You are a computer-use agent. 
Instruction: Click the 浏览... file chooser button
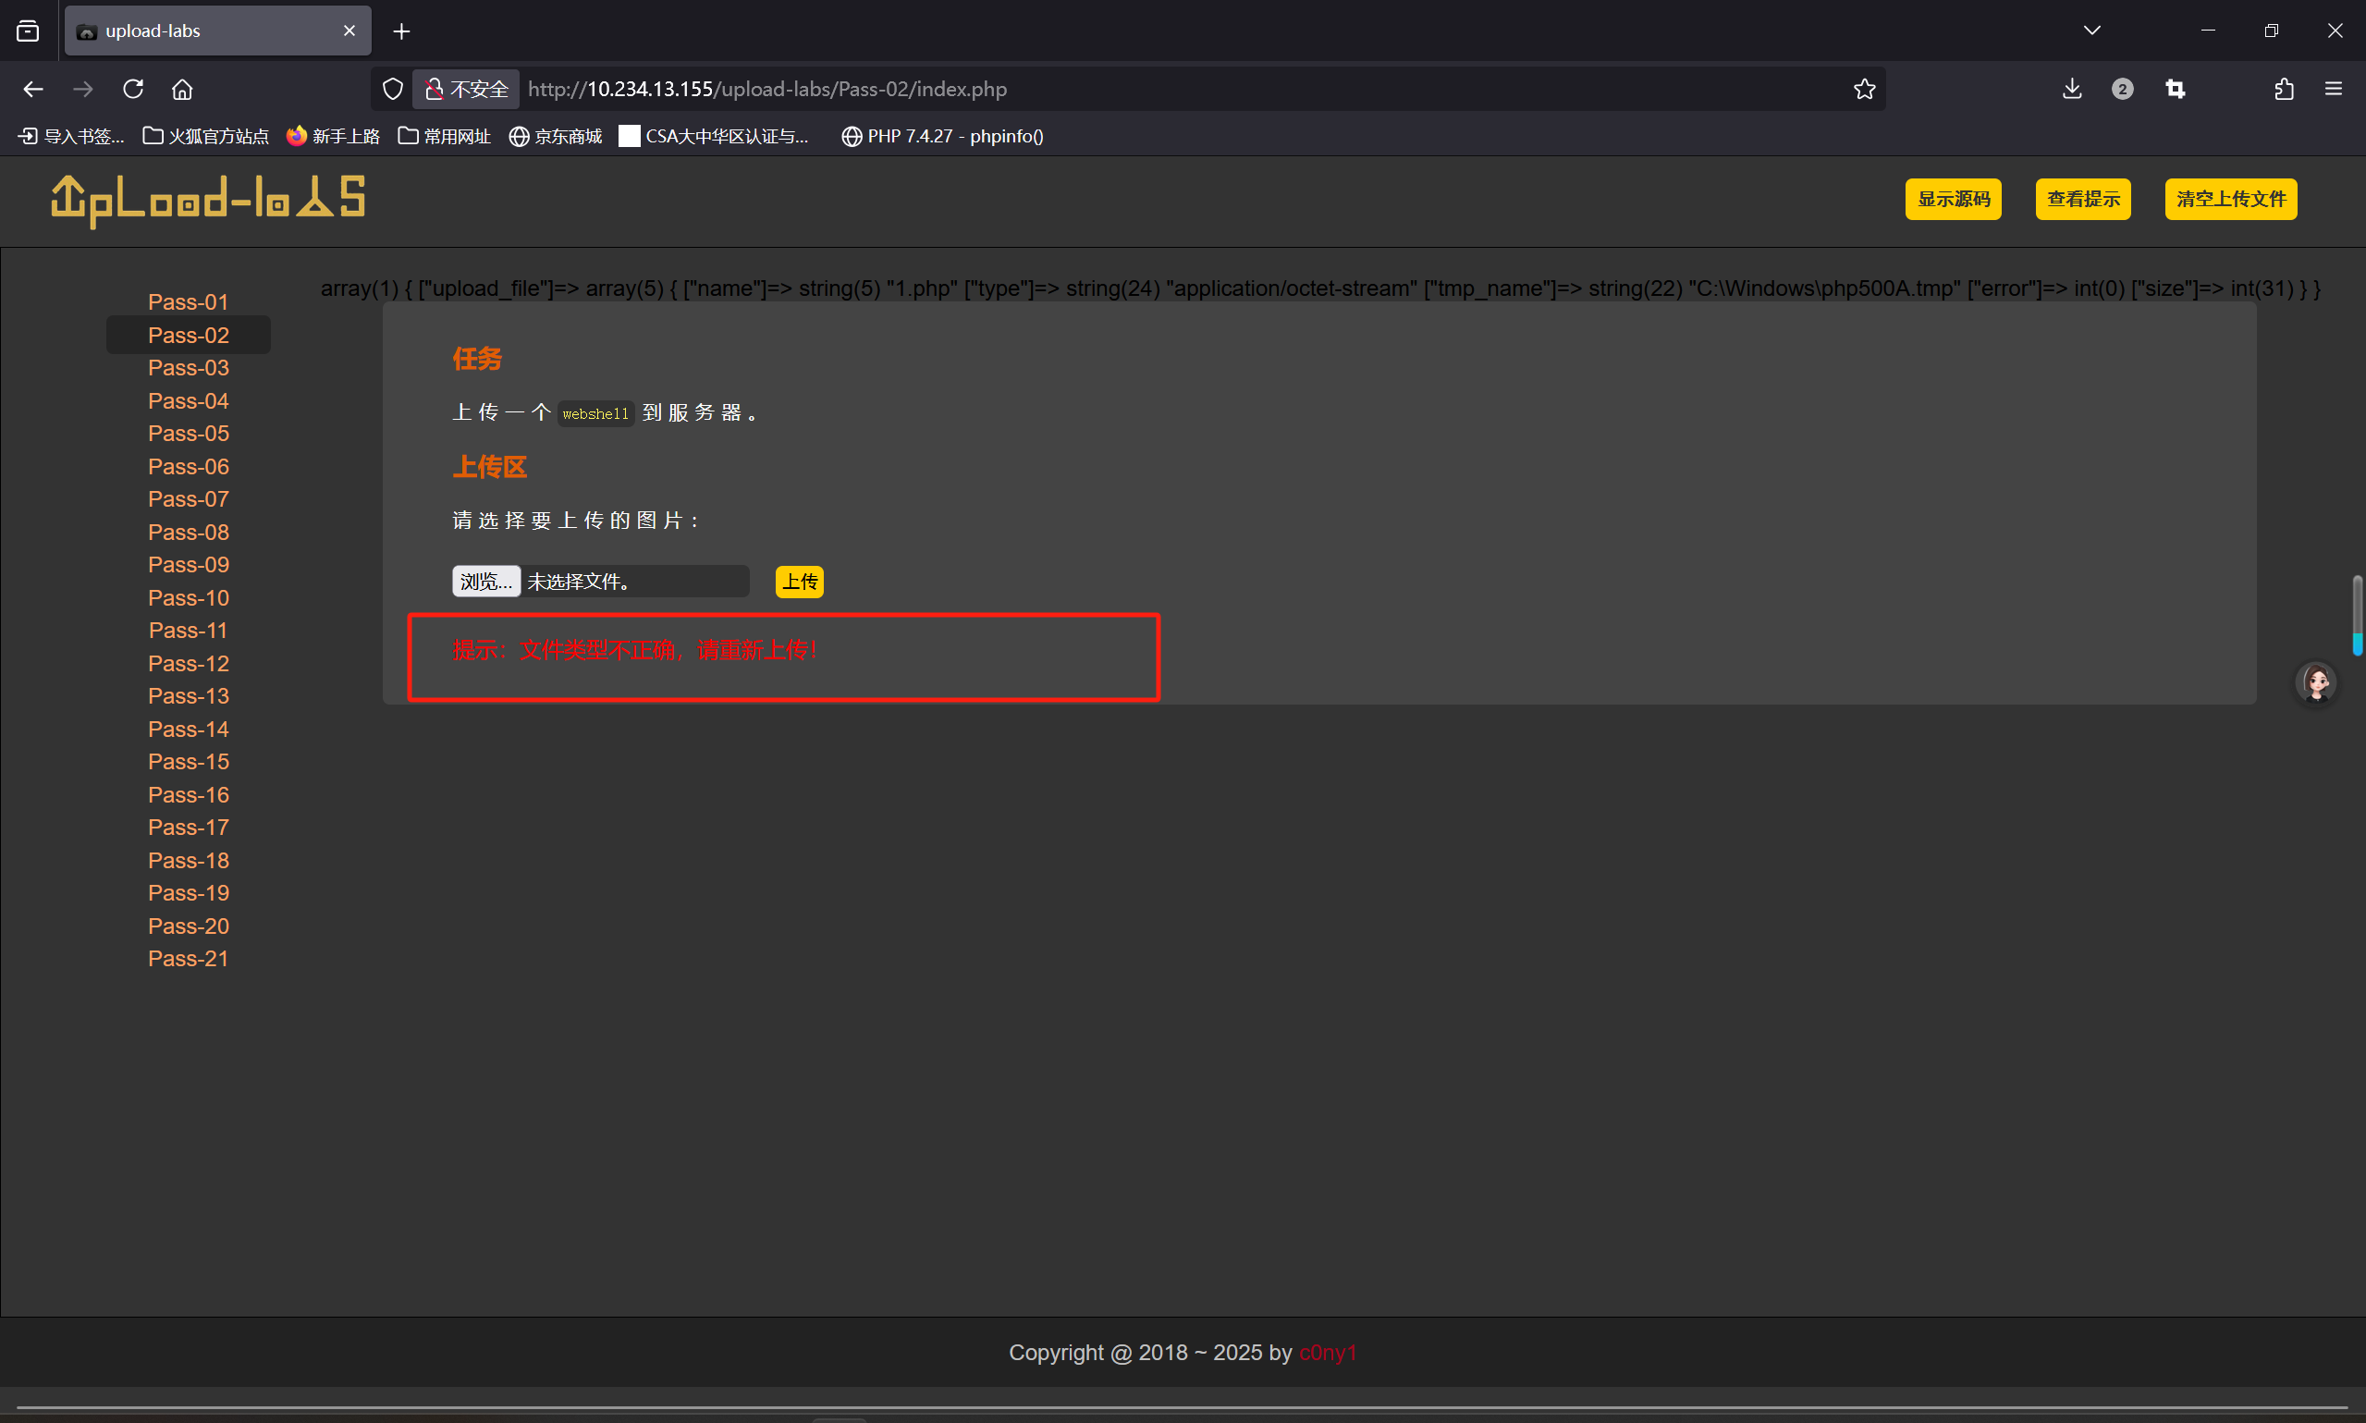coord(486,581)
